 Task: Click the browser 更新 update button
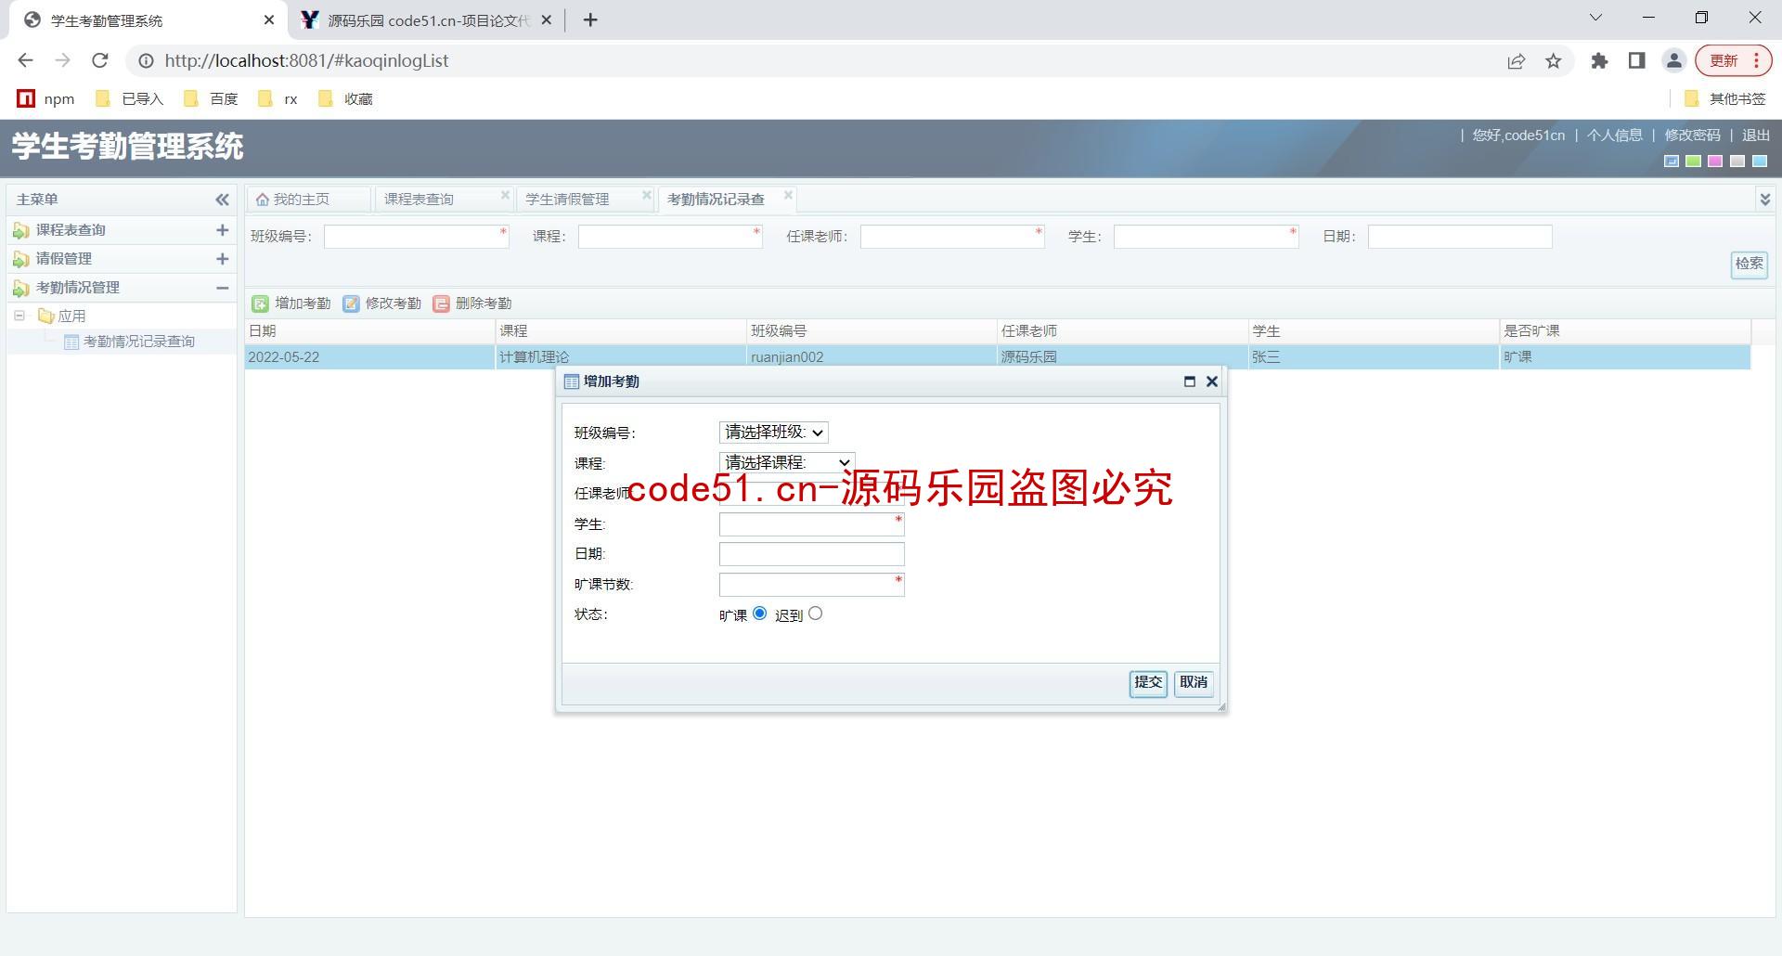coord(1734,61)
